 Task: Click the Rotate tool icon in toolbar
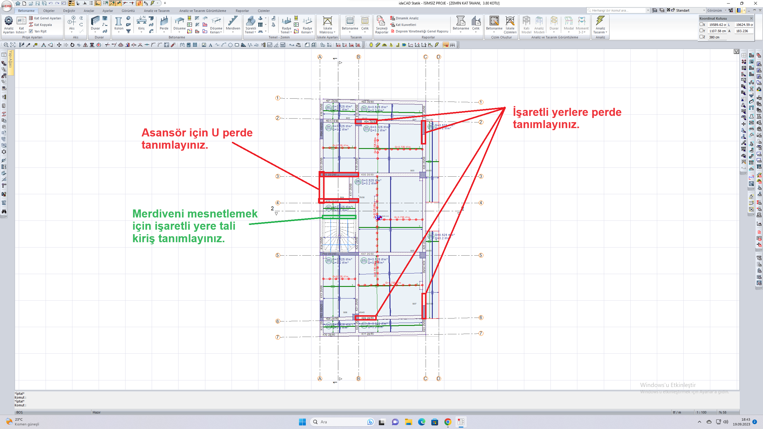72,45
